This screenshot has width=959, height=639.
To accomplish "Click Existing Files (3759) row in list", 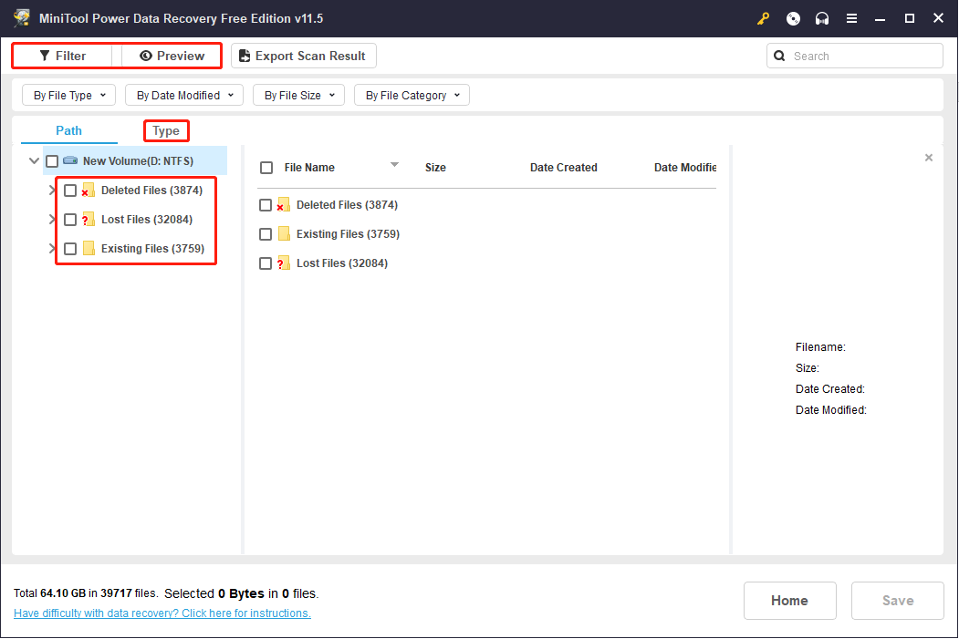I will coord(348,234).
